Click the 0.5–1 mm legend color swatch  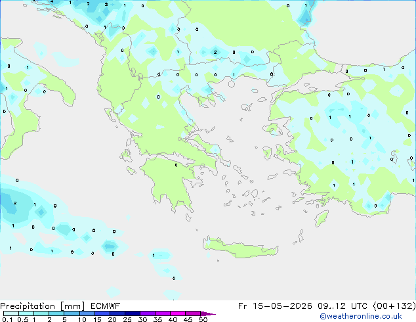click(x=26, y=313)
